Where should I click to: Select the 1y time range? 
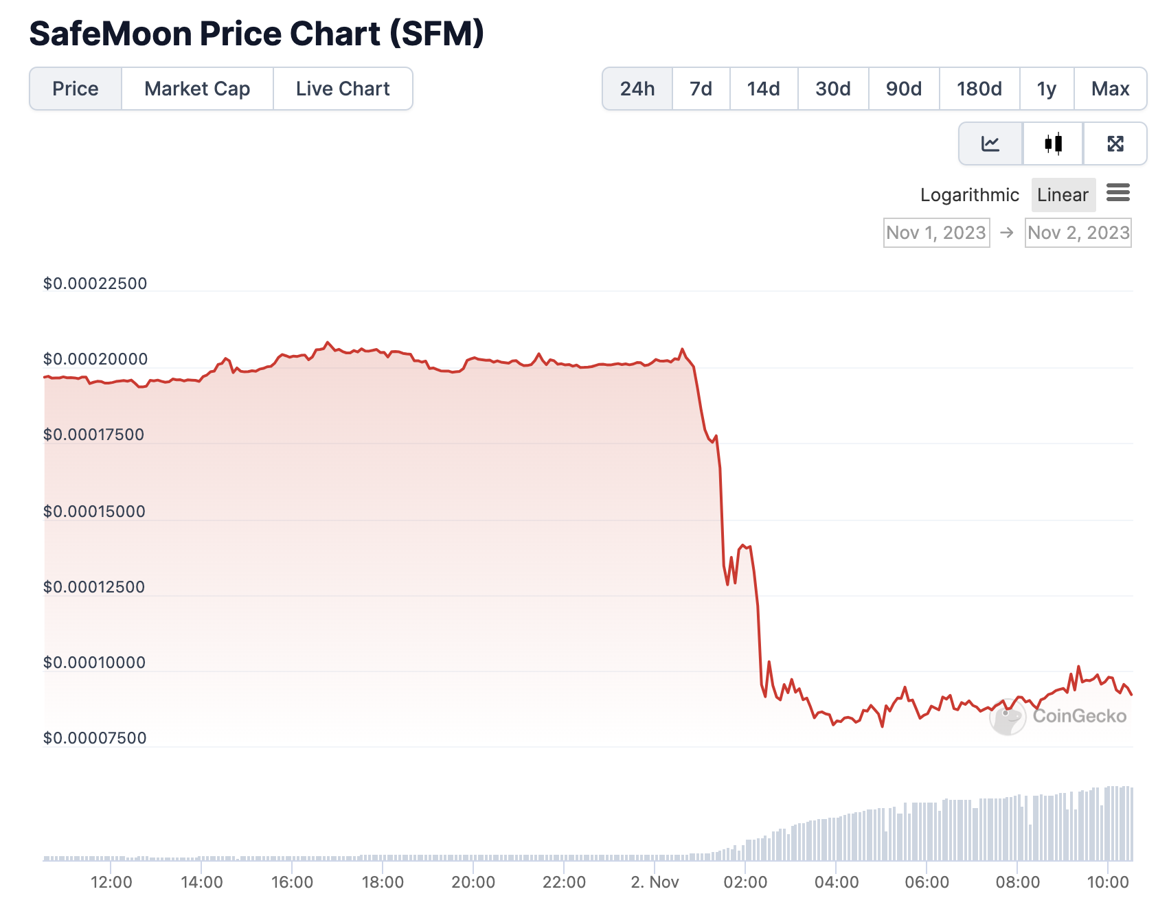[1046, 89]
